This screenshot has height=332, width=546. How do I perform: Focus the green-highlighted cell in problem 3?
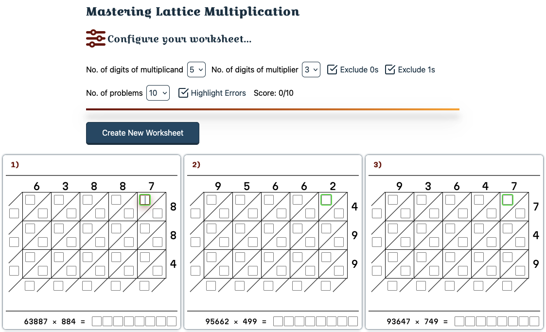pyautogui.click(x=508, y=199)
